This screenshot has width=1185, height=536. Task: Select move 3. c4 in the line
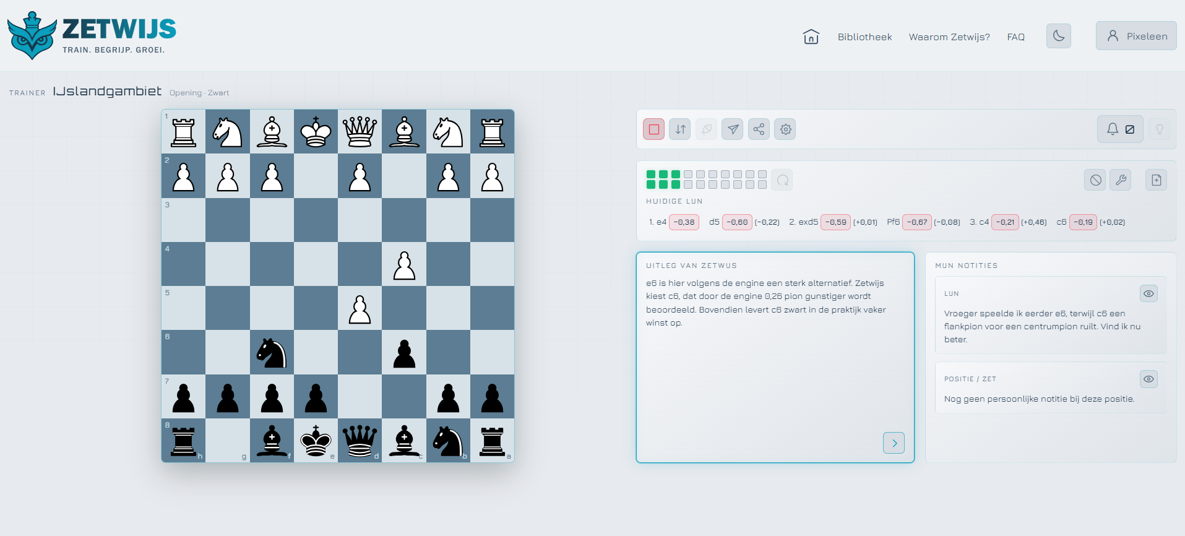click(x=979, y=222)
